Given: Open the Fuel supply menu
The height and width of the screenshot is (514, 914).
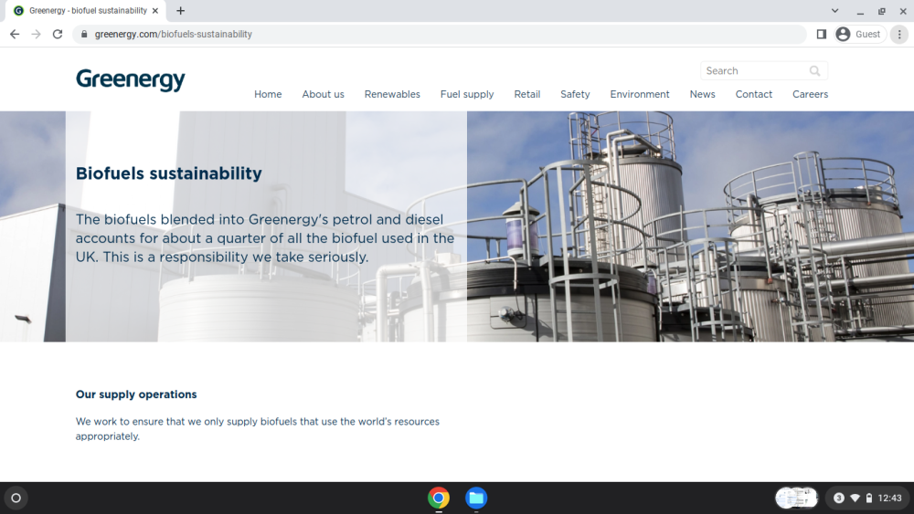Looking at the screenshot, I should pyautogui.click(x=467, y=94).
